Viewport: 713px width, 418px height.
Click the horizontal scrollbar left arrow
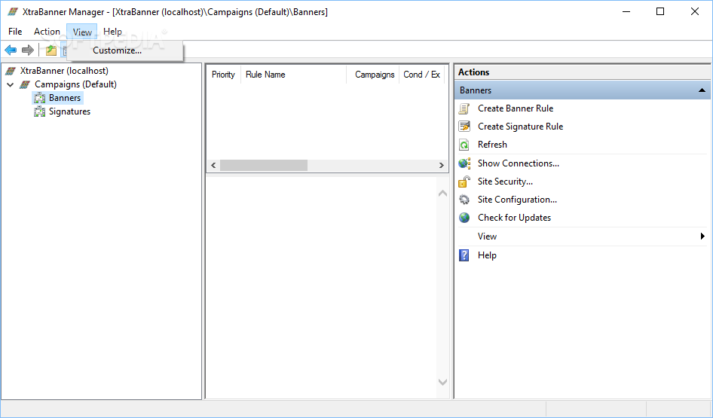(x=213, y=166)
